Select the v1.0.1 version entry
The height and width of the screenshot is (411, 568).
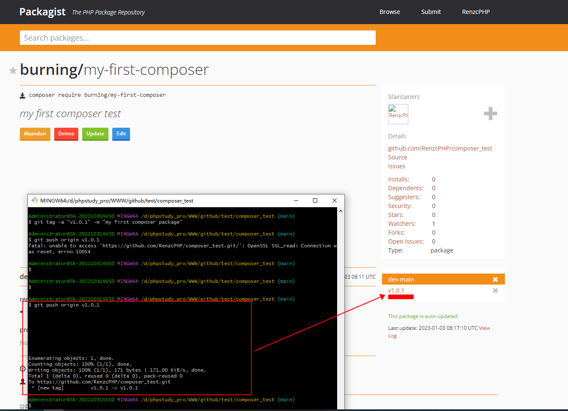[x=396, y=290]
